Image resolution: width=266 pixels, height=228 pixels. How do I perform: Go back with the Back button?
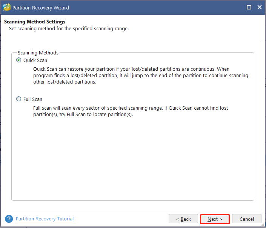(183, 219)
